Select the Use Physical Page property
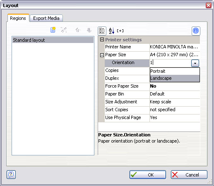 (x=123, y=117)
